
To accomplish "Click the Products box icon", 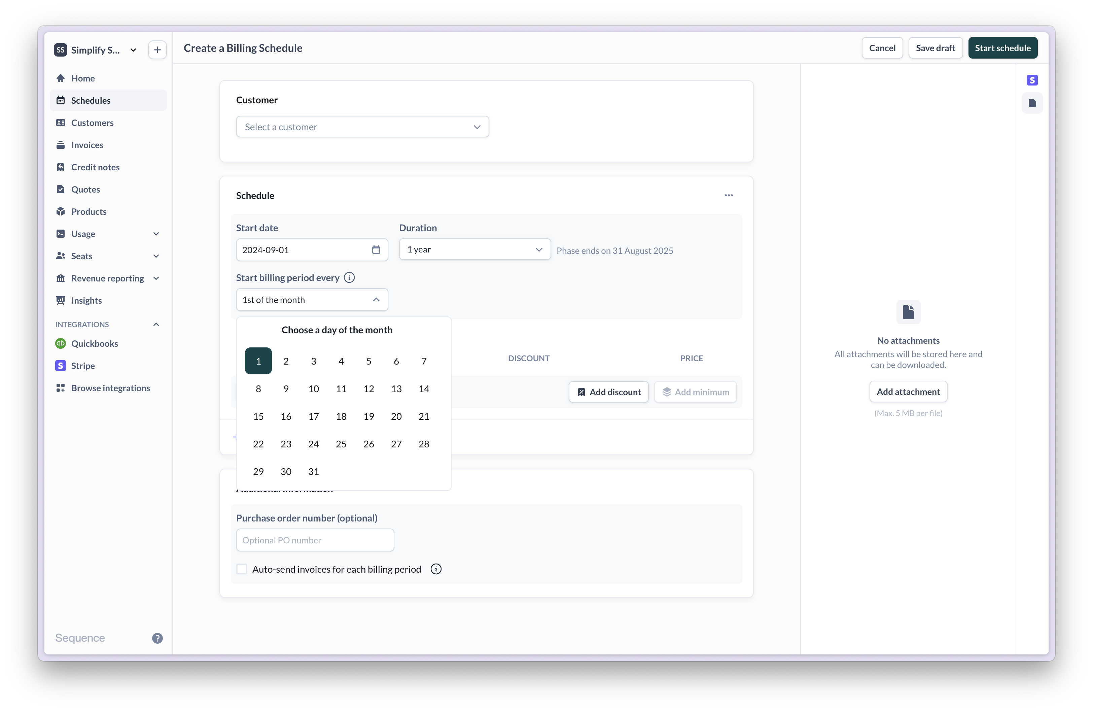I will tap(61, 211).
